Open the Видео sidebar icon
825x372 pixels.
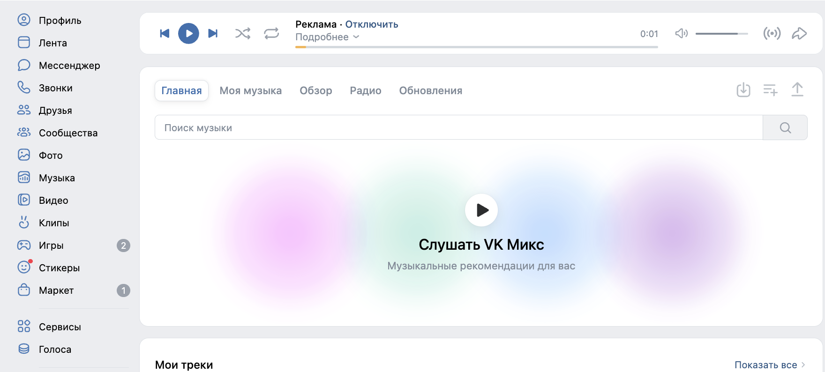click(x=24, y=200)
